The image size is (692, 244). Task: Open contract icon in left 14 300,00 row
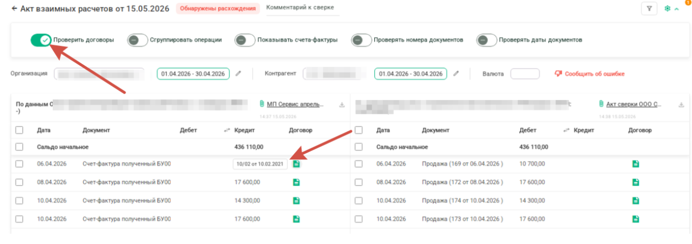pos(296,200)
